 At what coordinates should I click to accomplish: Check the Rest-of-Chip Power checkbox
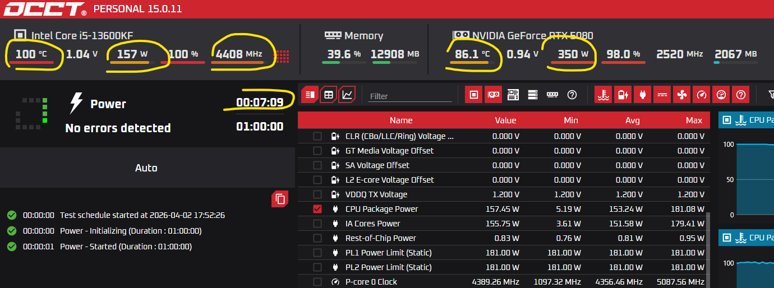pyautogui.click(x=317, y=238)
